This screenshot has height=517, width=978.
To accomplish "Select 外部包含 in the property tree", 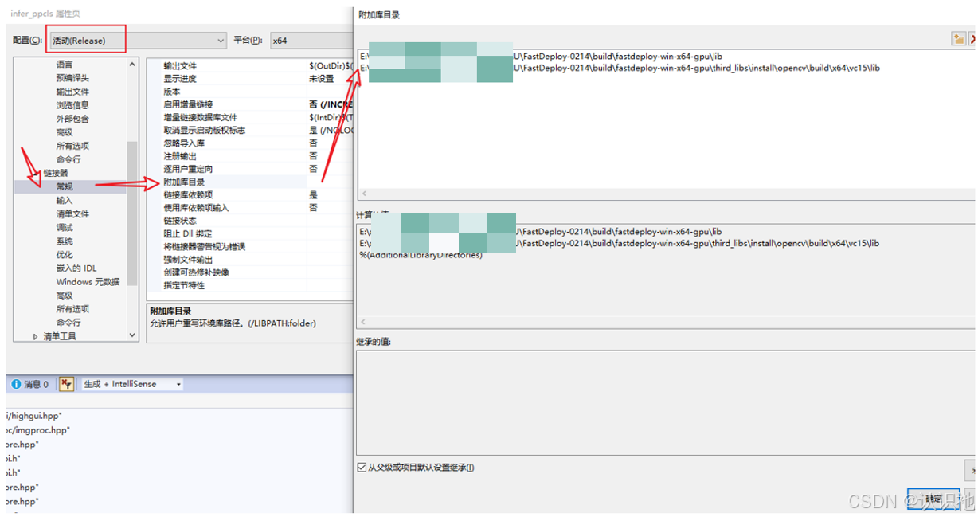I will (x=72, y=119).
